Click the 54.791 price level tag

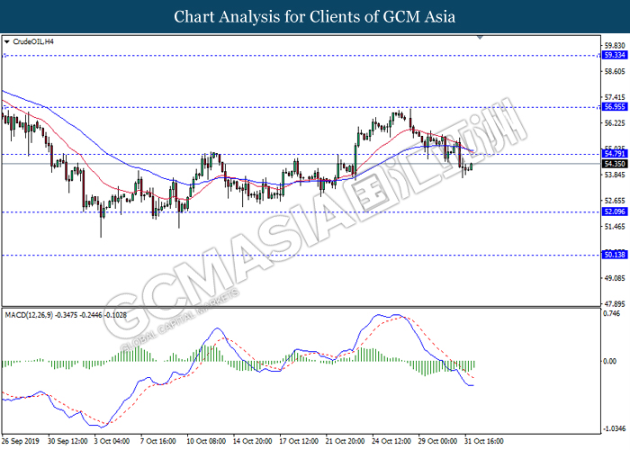pos(614,154)
